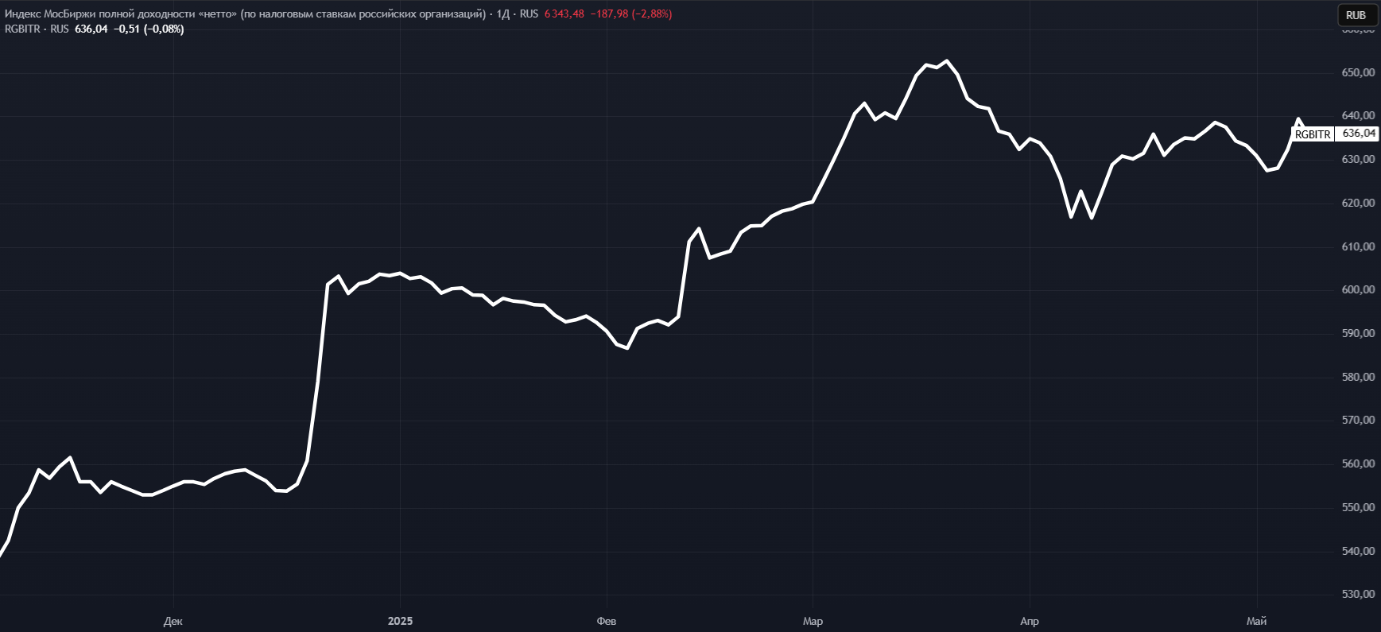Click the Апр label on time axis
1381x632 pixels.
pos(1029,621)
